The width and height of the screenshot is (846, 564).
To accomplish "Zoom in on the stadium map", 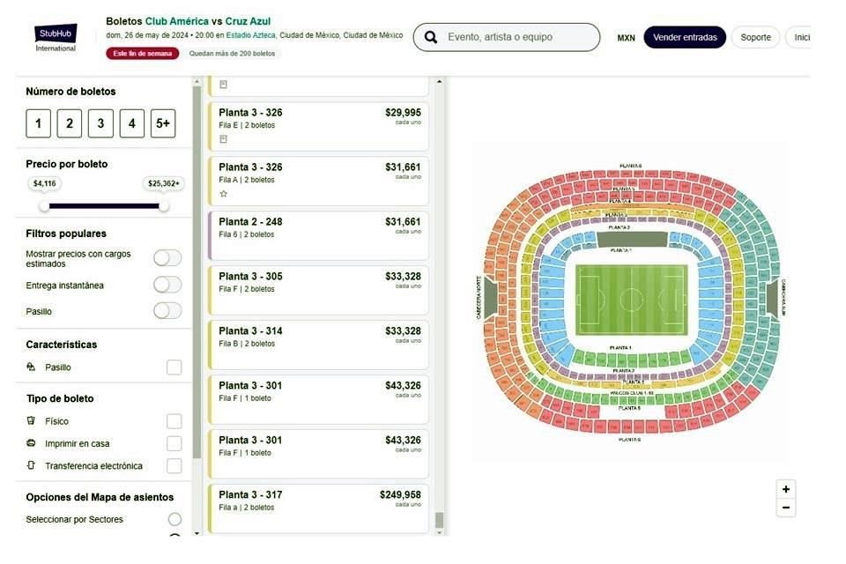I will coord(785,489).
